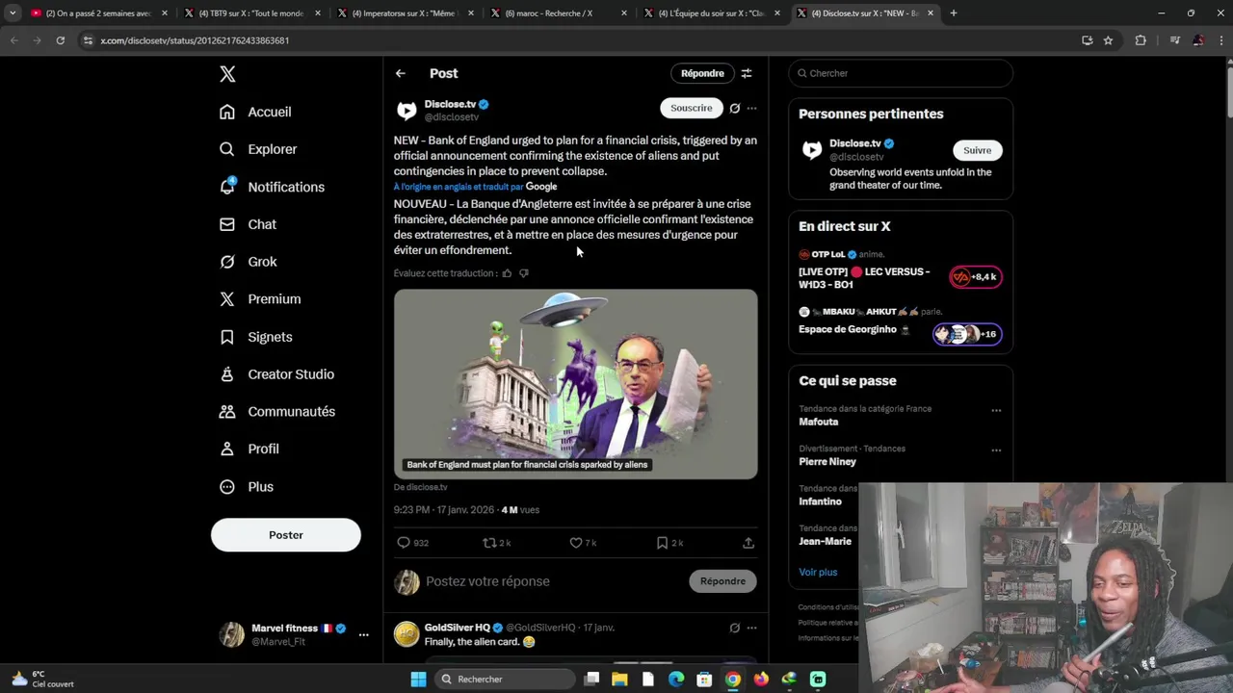
Task: Open the Explorer page
Action: coord(258,149)
